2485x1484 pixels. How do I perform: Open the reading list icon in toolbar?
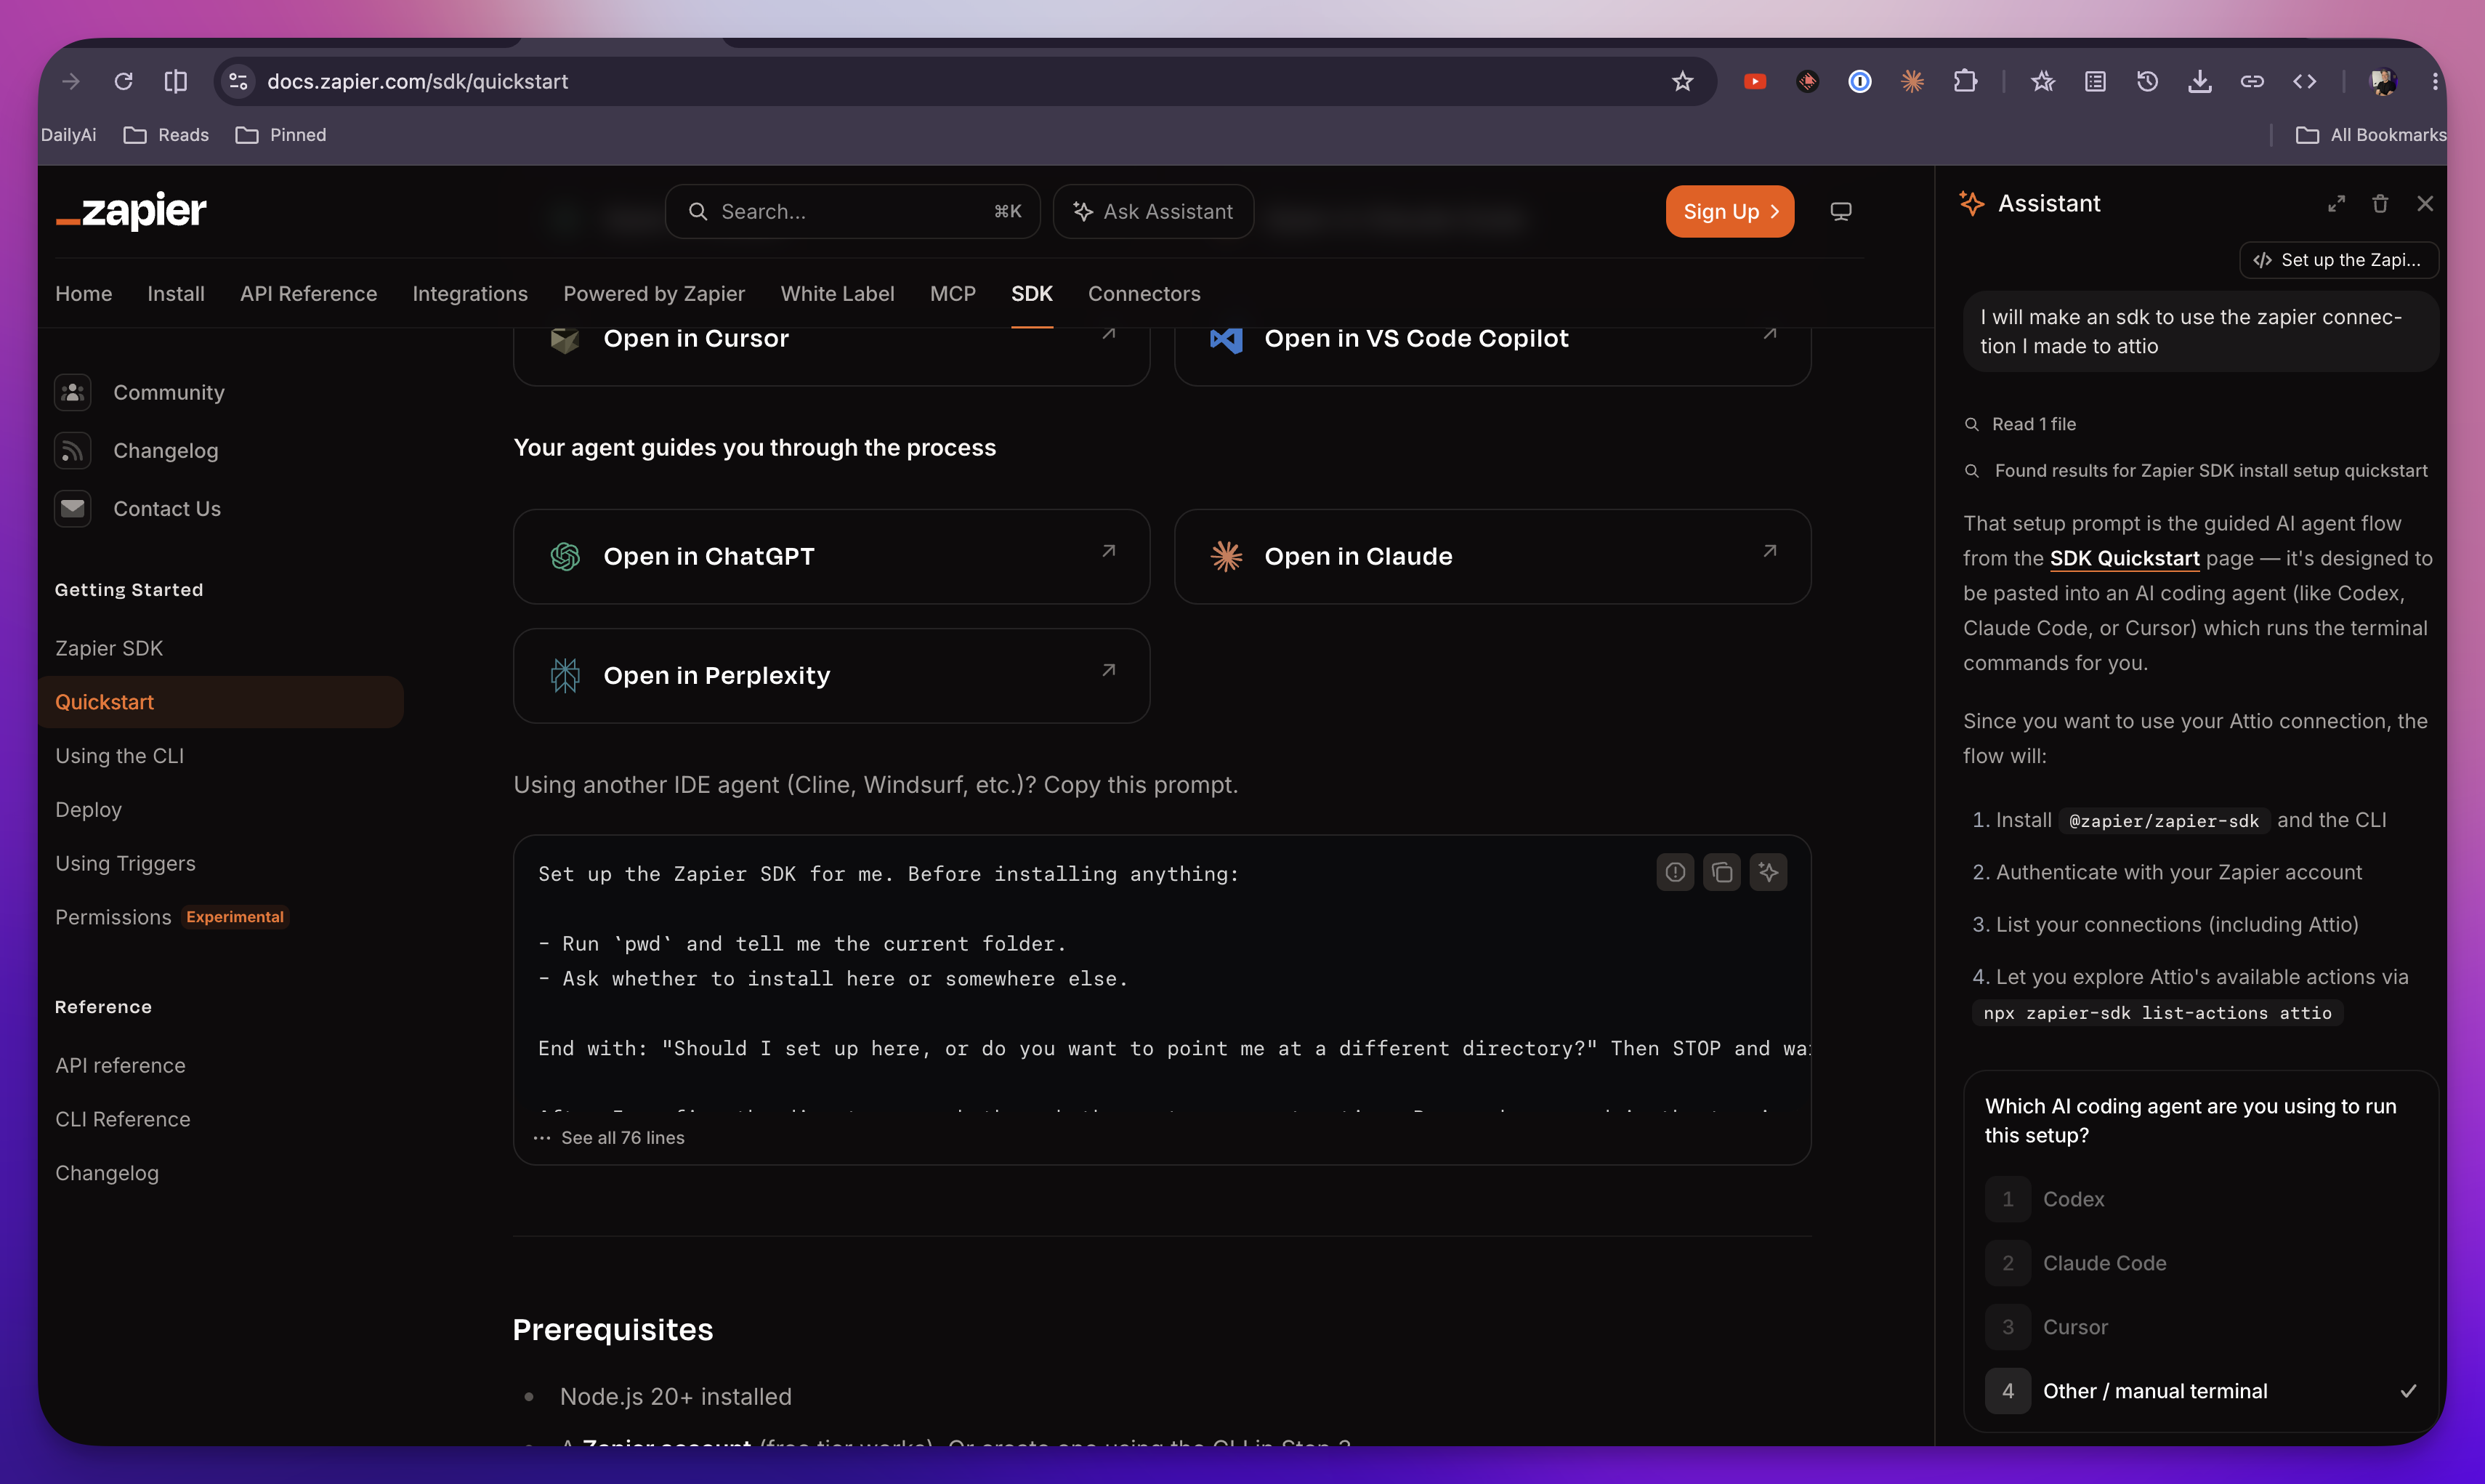coord(2095,81)
